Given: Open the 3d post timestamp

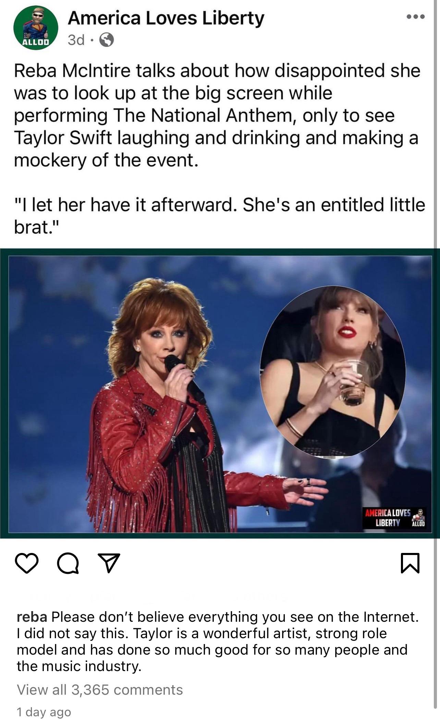Looking at the screenshot, I should [76, 40].
